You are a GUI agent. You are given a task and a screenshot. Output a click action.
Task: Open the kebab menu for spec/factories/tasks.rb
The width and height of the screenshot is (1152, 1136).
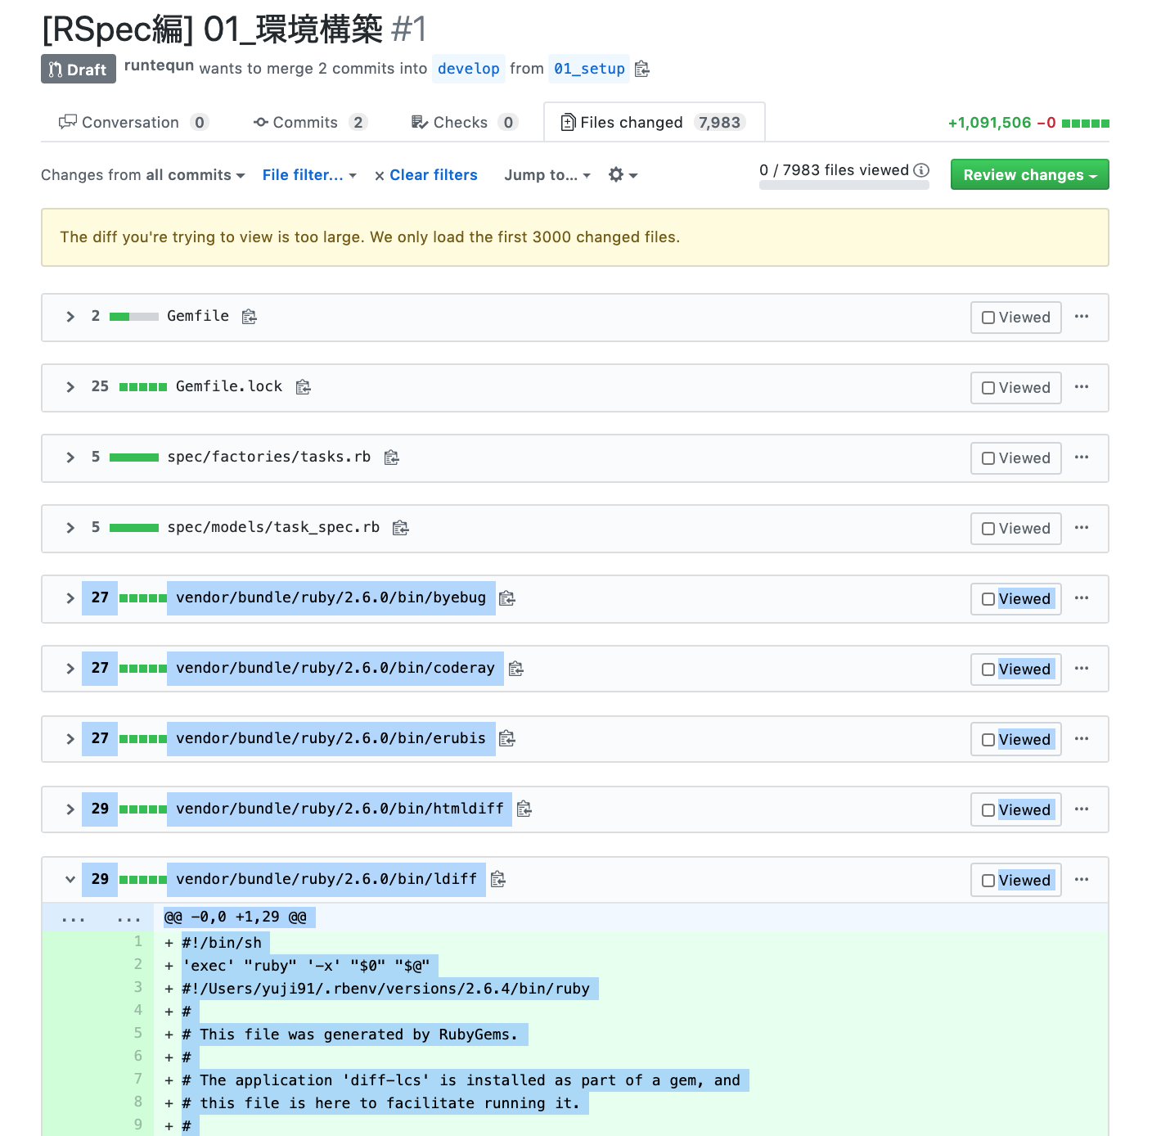pyautogui.click(x=1082, y=458)
